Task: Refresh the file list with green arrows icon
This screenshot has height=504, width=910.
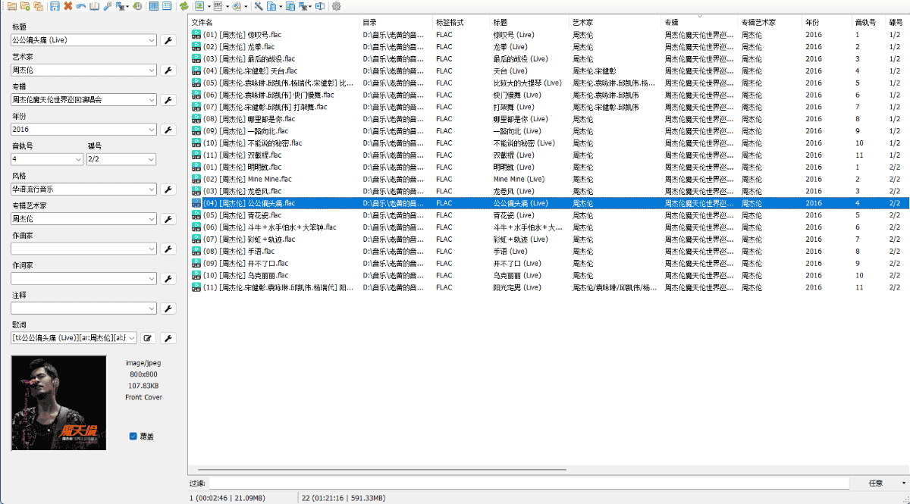Action: [184, 6]
